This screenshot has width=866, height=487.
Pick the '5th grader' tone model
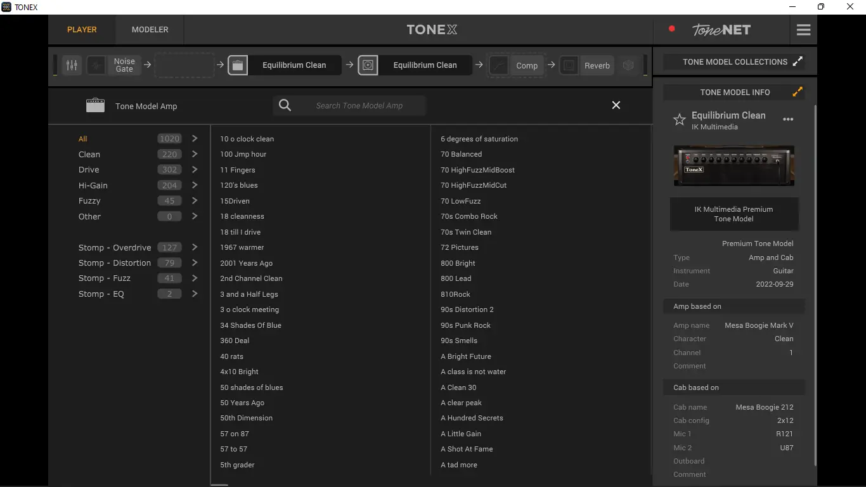[x=237, y=465]
